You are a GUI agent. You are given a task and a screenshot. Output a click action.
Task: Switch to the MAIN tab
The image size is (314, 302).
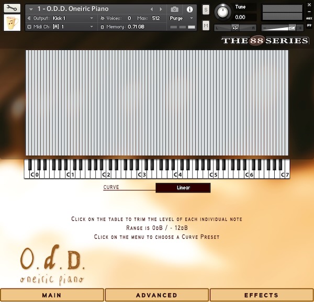52,295
